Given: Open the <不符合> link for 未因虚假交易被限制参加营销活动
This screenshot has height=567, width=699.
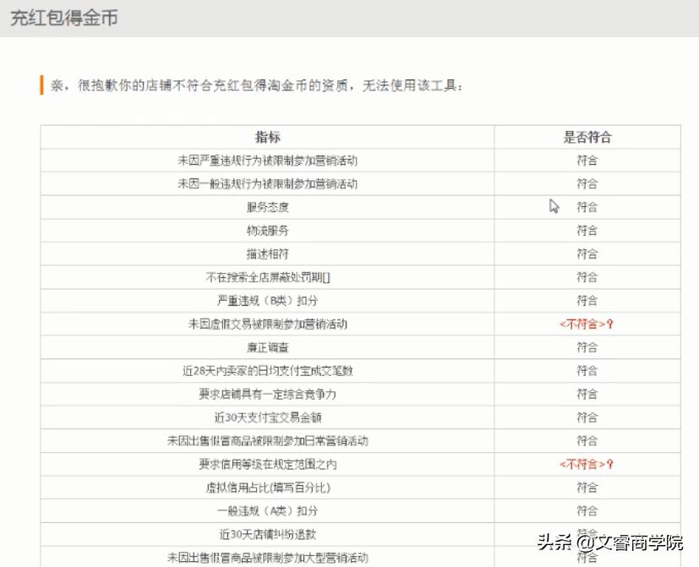Looking at the screenshot, I should [588, 323].
